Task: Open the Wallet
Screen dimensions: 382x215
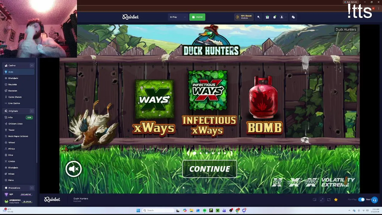Action: tap(197, 17)
